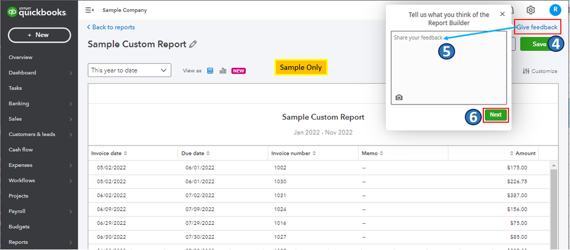Attach screenshot using camera icon

399,98
